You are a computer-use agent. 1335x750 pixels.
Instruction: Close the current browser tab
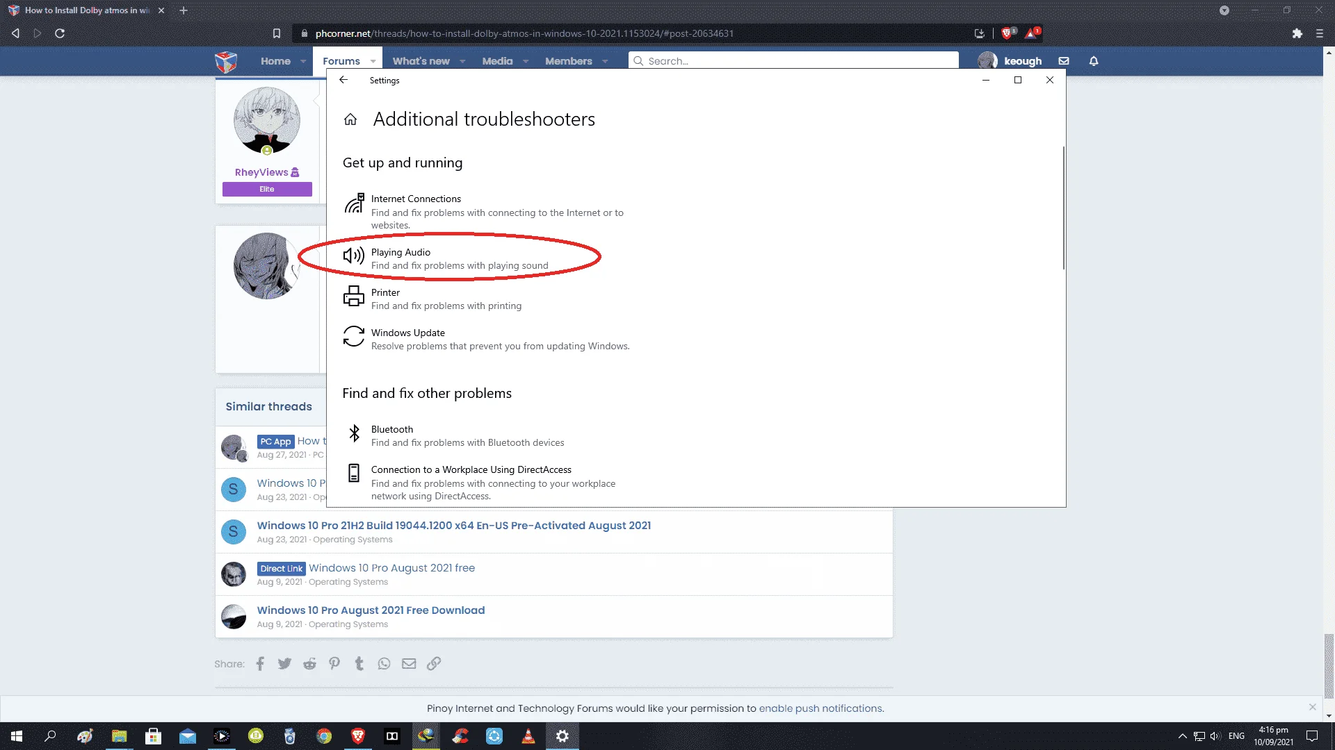[x=161, y=10]
